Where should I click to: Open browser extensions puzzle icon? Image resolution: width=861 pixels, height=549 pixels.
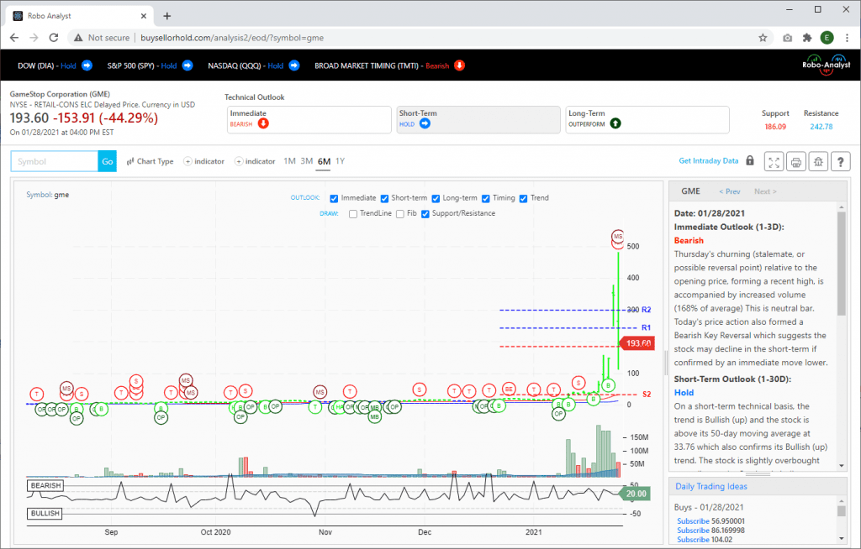click(x=807, y=38)
